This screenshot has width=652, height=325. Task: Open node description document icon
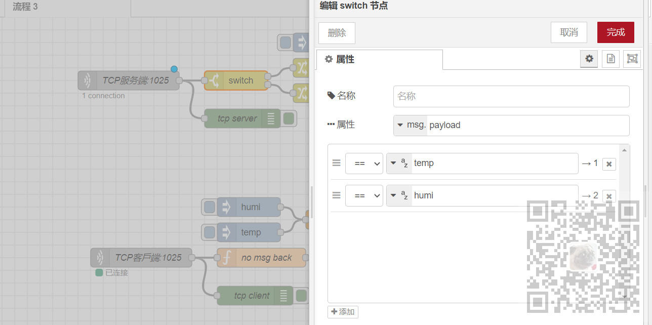(610, 59)
